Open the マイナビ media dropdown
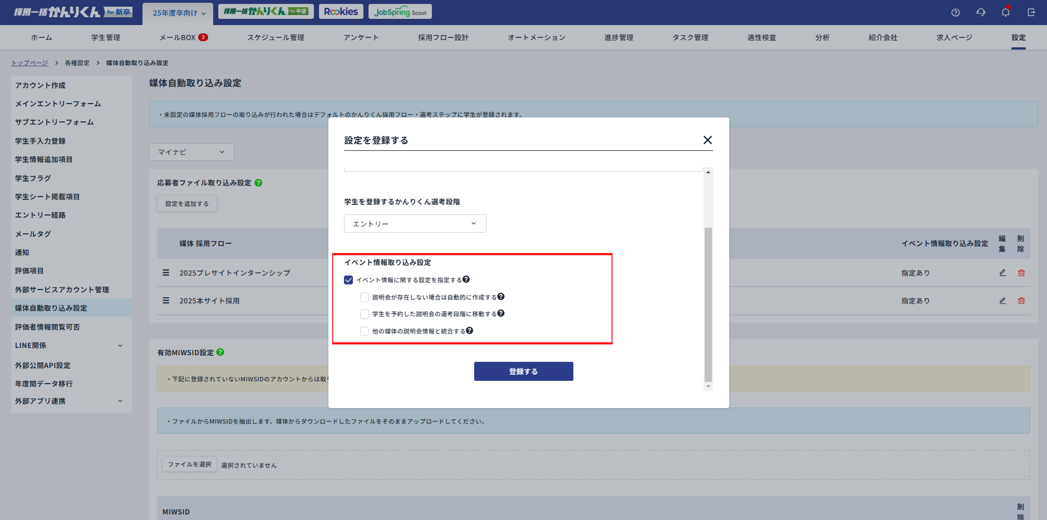The image size is (1047, 520). point(191,152)
